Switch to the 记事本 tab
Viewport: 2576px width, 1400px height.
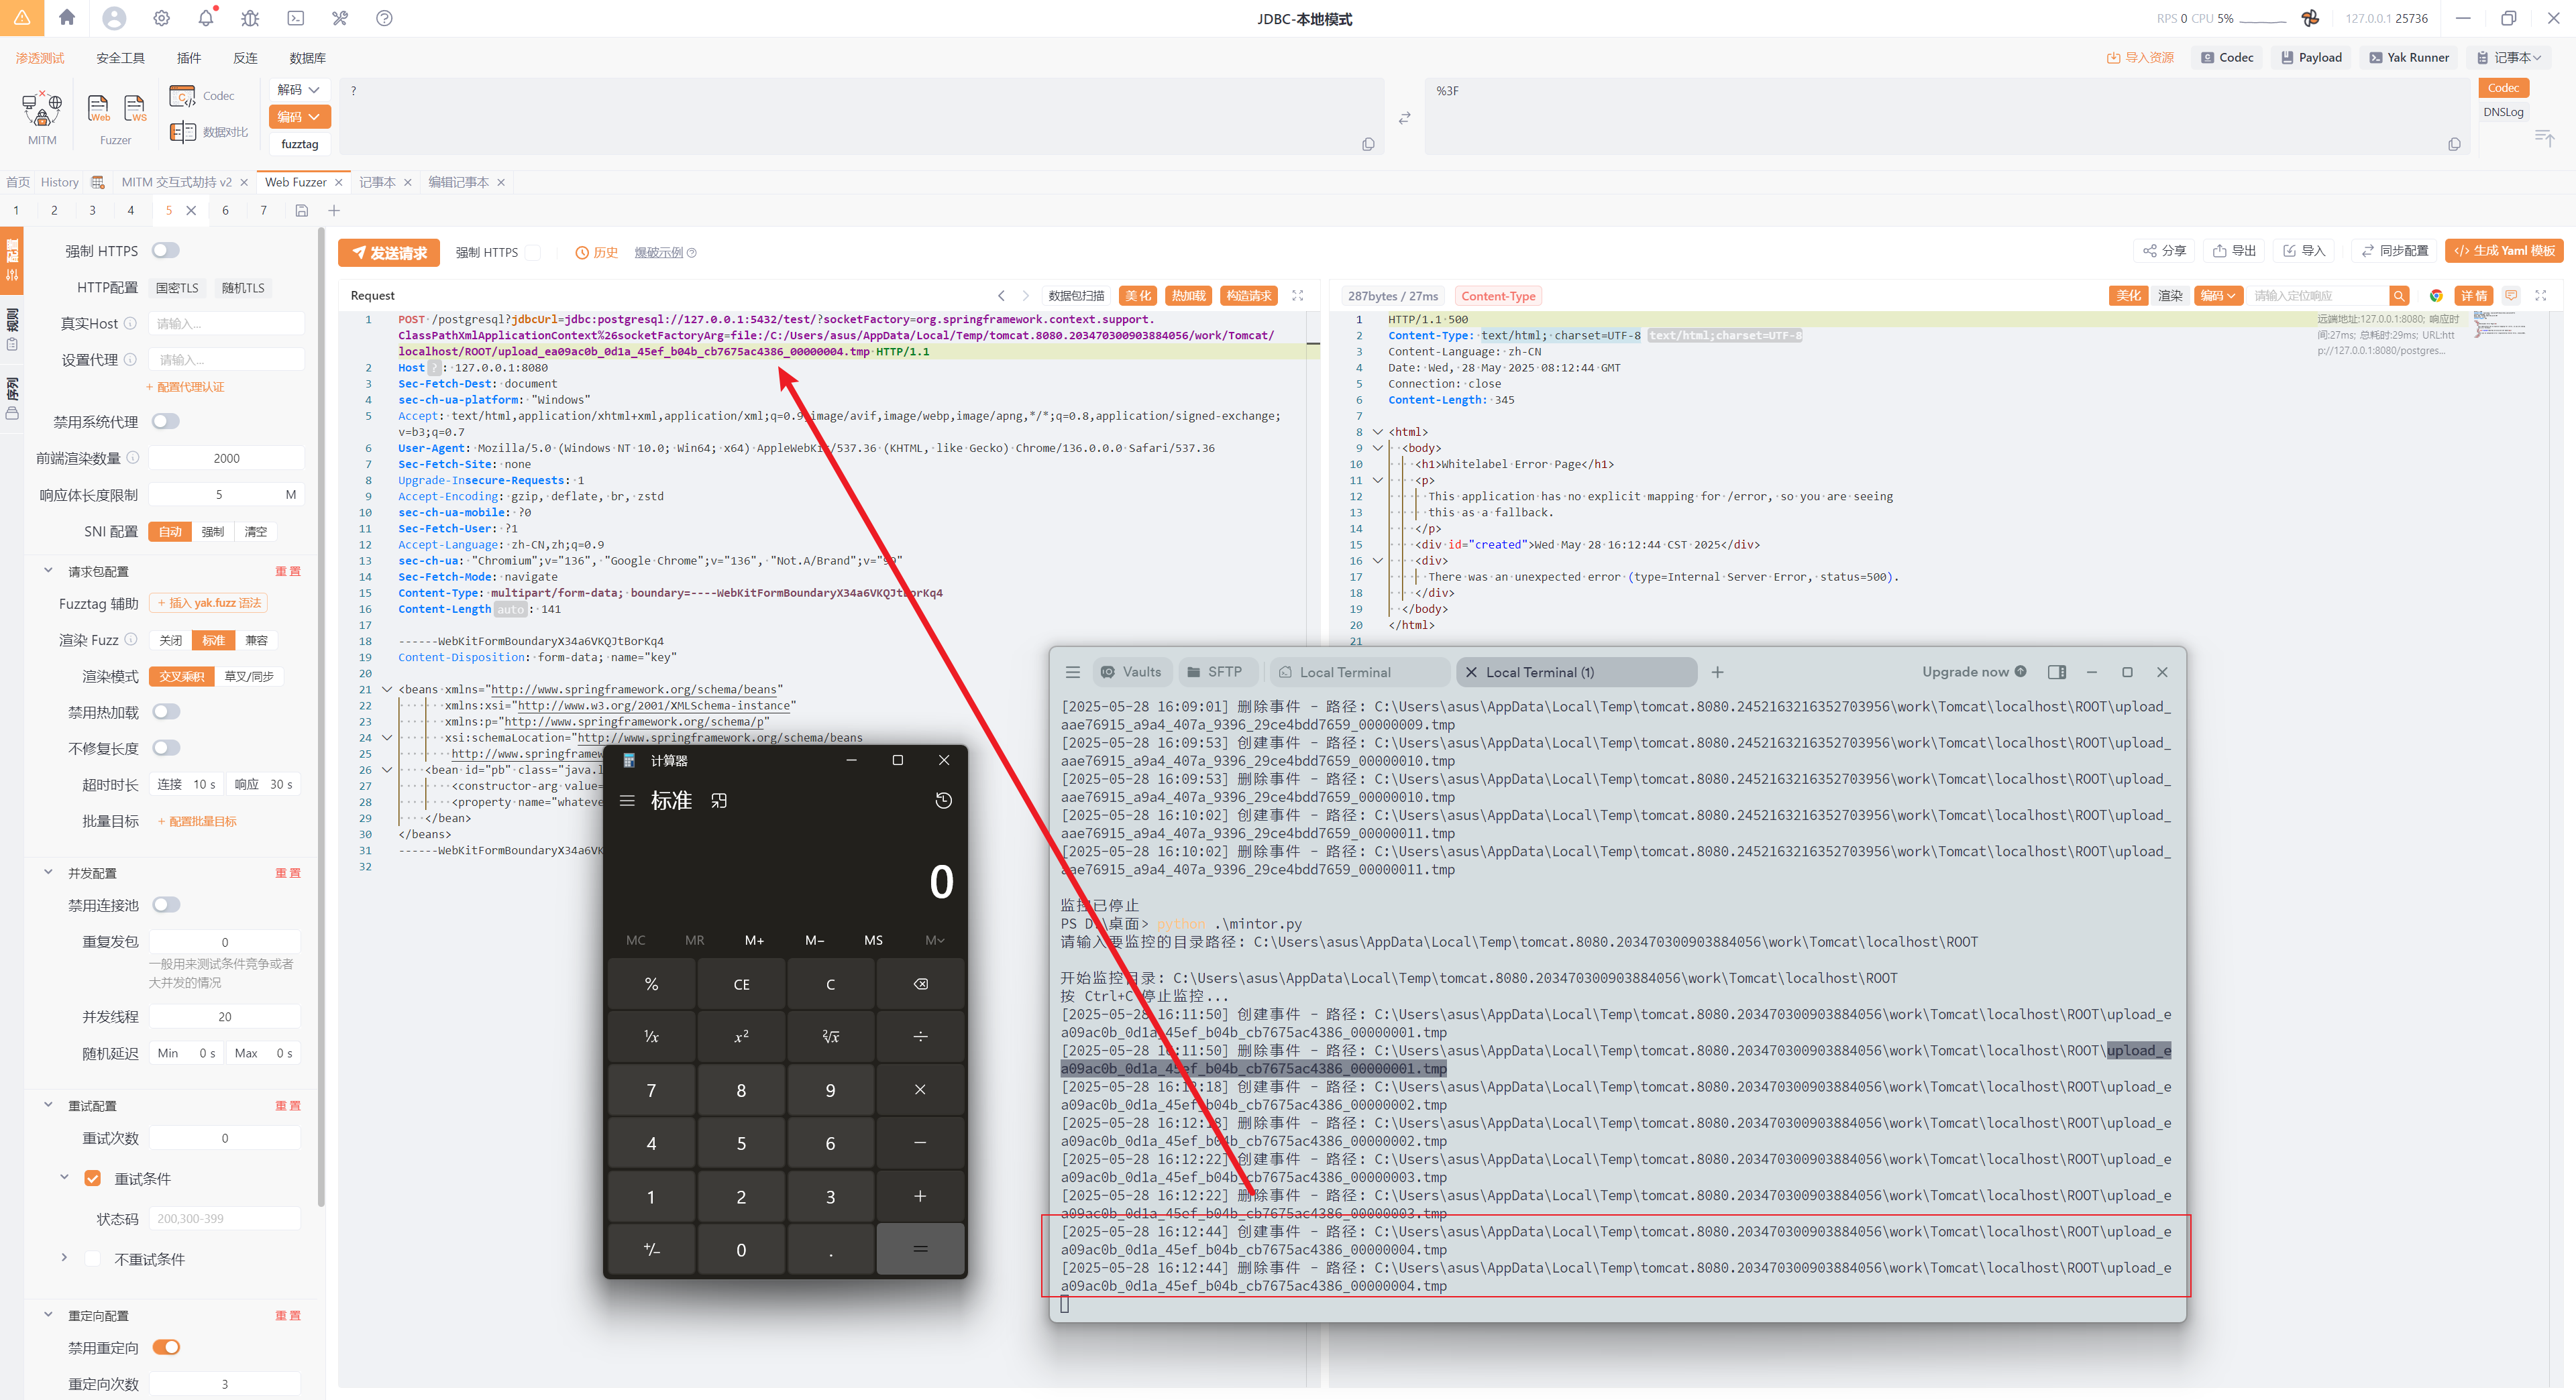pyautogui.click(x=377, y=182)
